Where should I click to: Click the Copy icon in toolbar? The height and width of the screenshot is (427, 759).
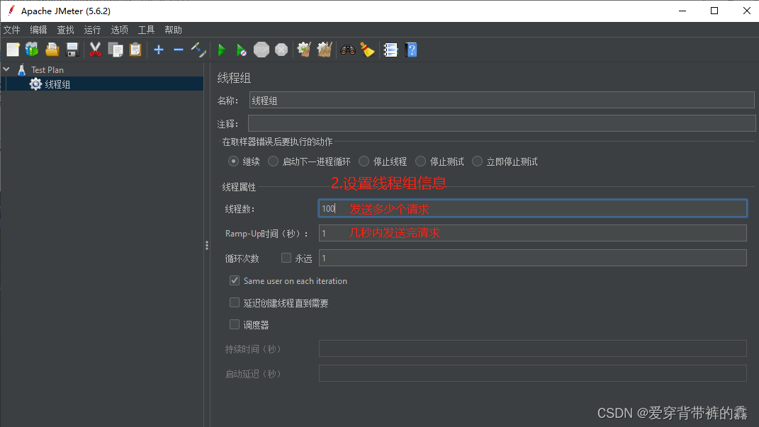click(116, 50)
